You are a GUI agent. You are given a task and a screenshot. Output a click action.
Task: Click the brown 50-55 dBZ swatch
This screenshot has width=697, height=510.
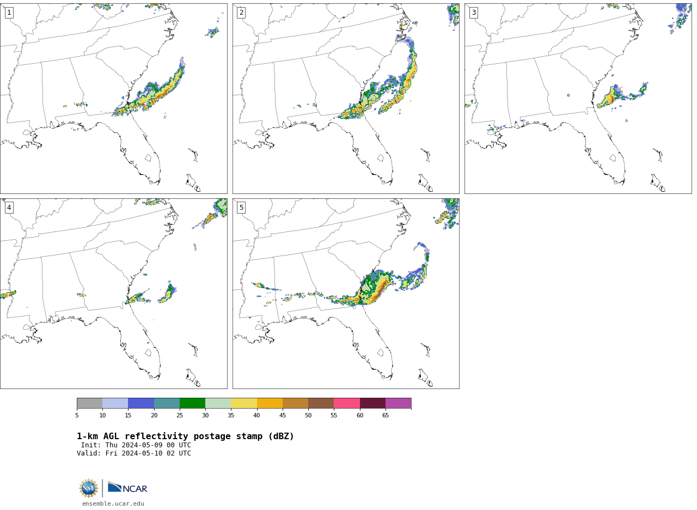(x=321, y=403)
